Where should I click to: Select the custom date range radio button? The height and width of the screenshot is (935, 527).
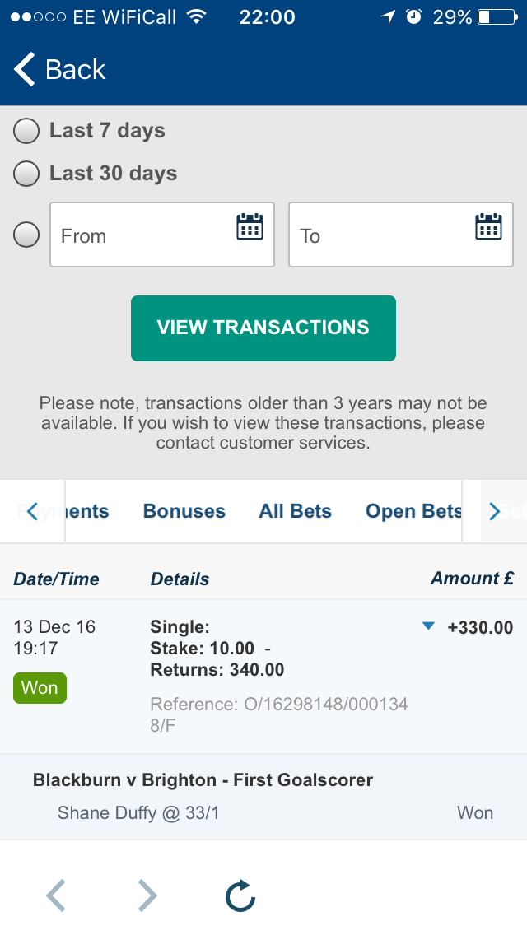[x=26, y=235]
